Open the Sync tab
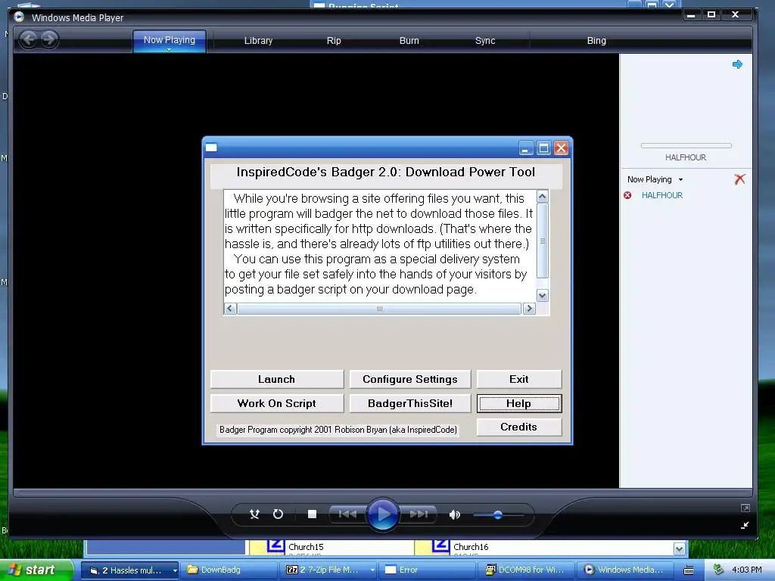775x581 pixels. (x=485, y=41)
